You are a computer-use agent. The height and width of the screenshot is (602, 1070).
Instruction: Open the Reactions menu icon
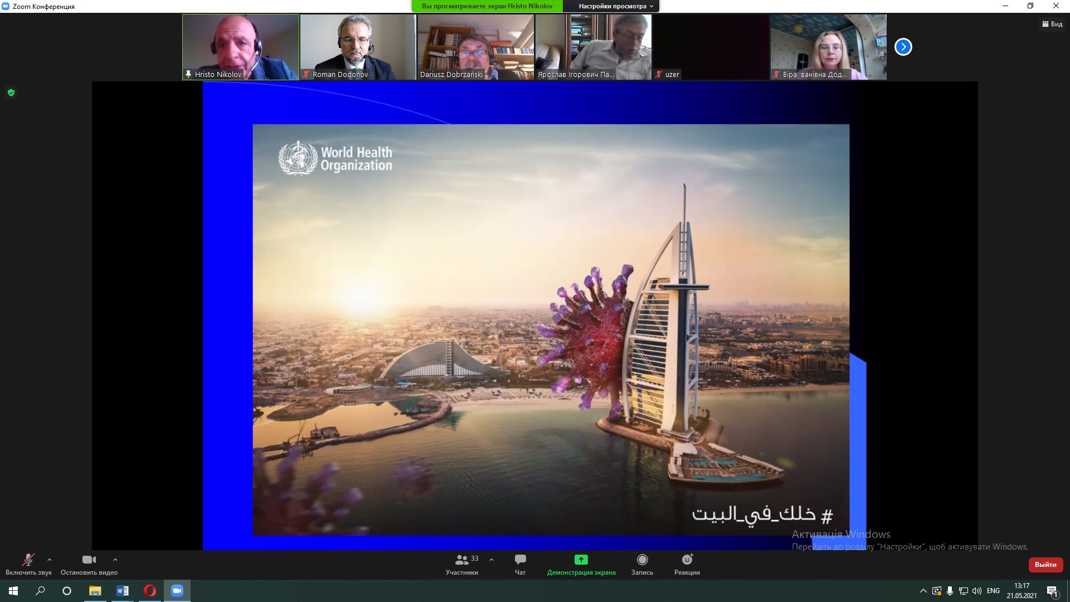[x=687, y=560]
